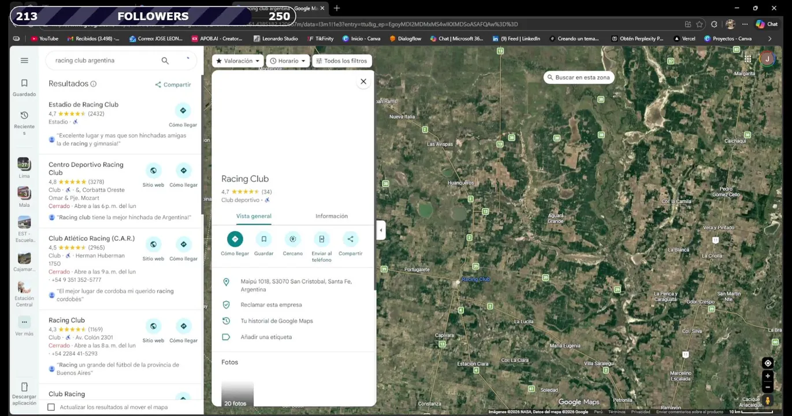This screenshot has width=792, height=416.
Task: Click the Maipú 1018 address row
Action: (x=293, y=285)
